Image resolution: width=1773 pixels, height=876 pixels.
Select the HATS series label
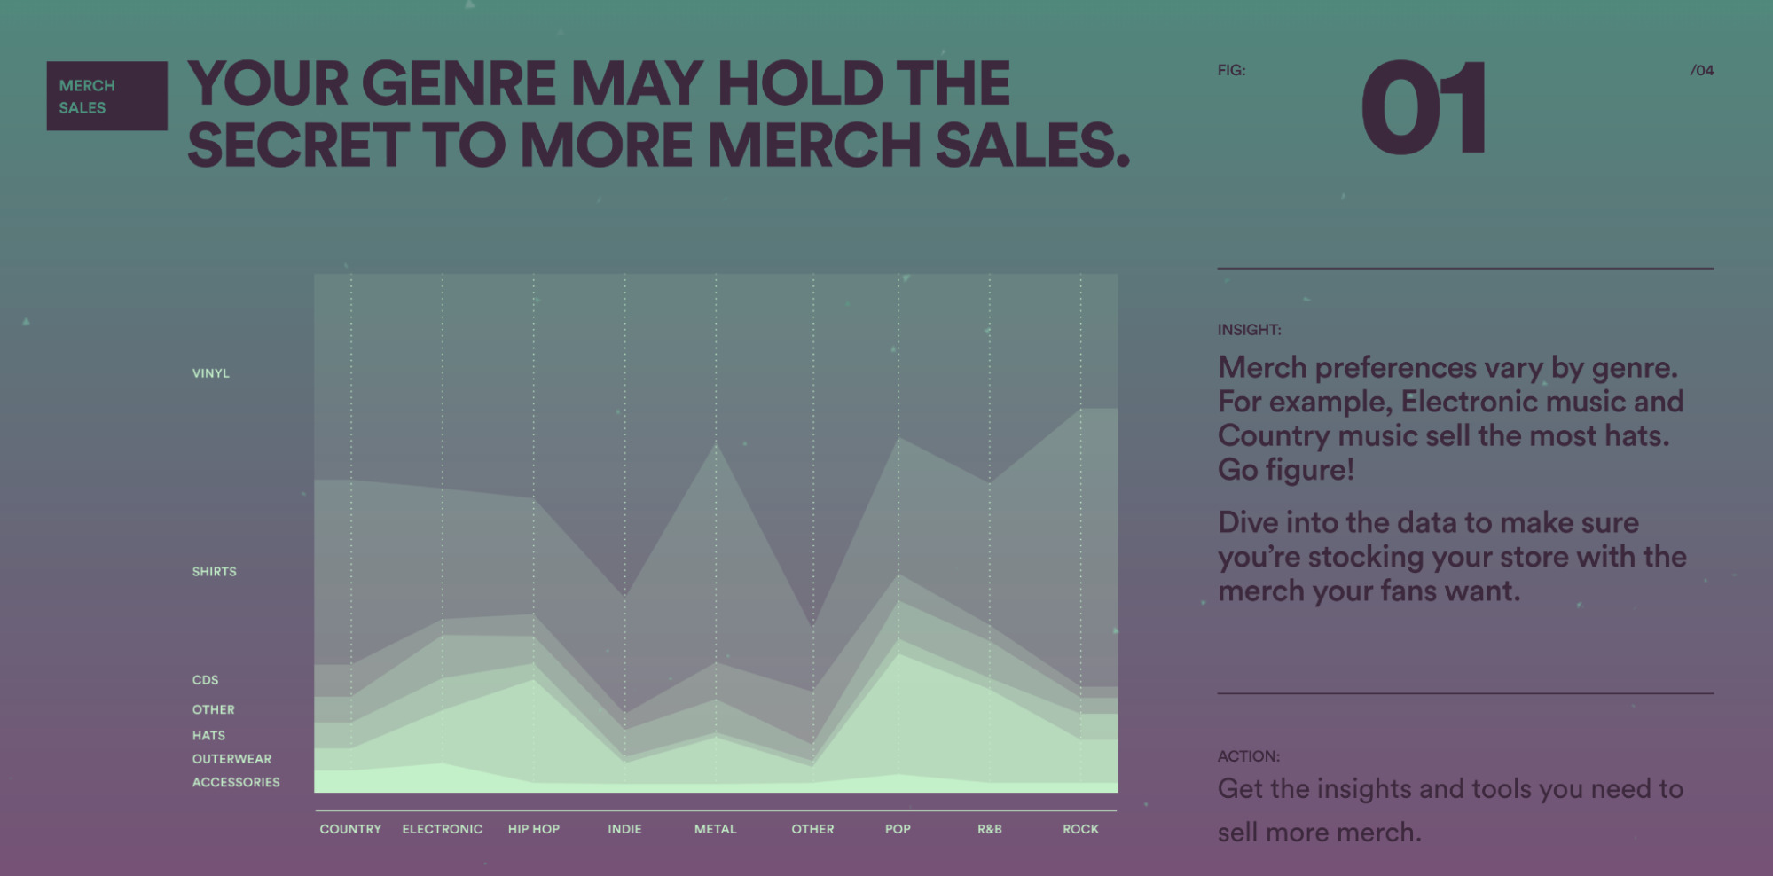[x=208, y=736]
